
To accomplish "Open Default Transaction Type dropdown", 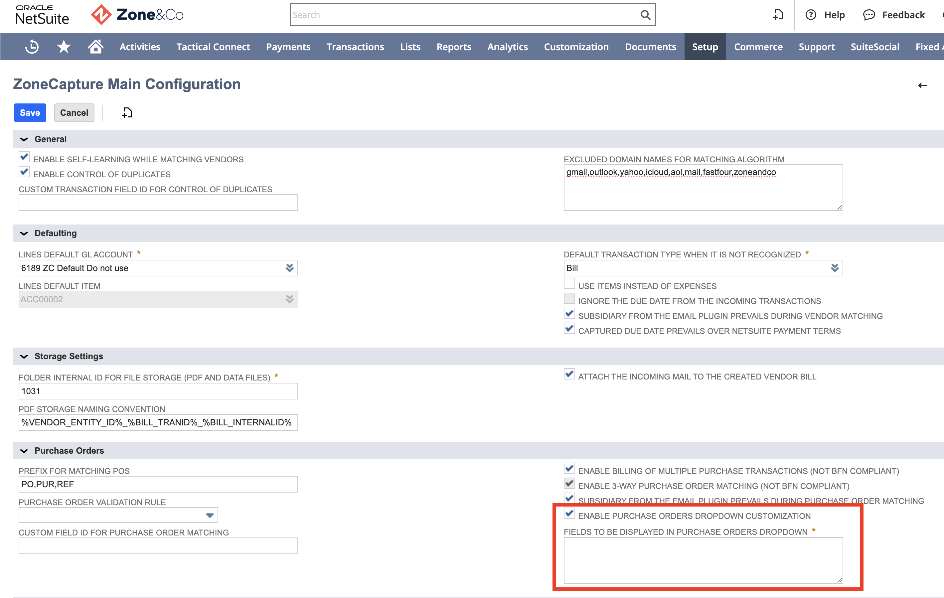I will pyautogui.click(x=835, y=268).
